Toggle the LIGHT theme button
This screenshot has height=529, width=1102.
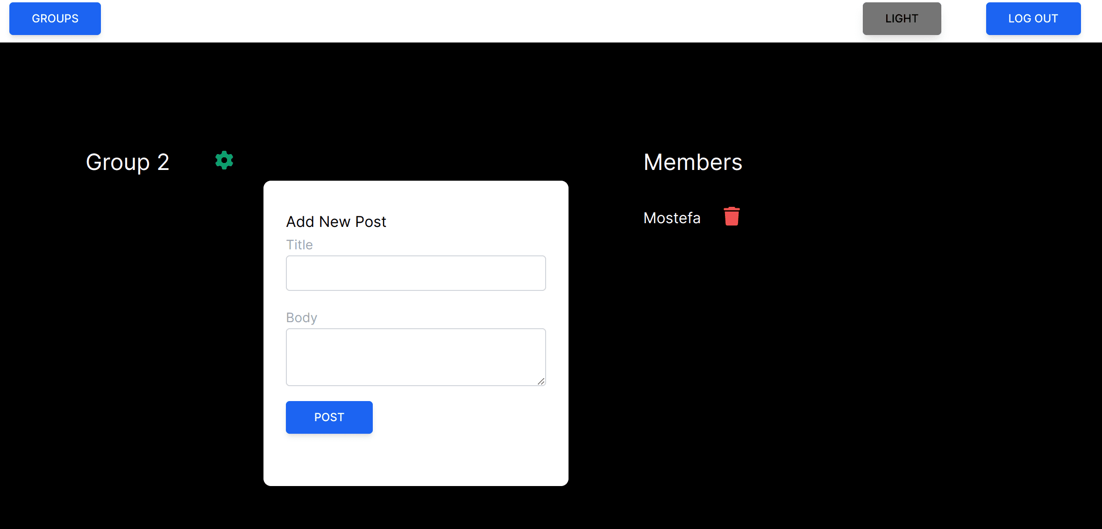click(902, 19)
